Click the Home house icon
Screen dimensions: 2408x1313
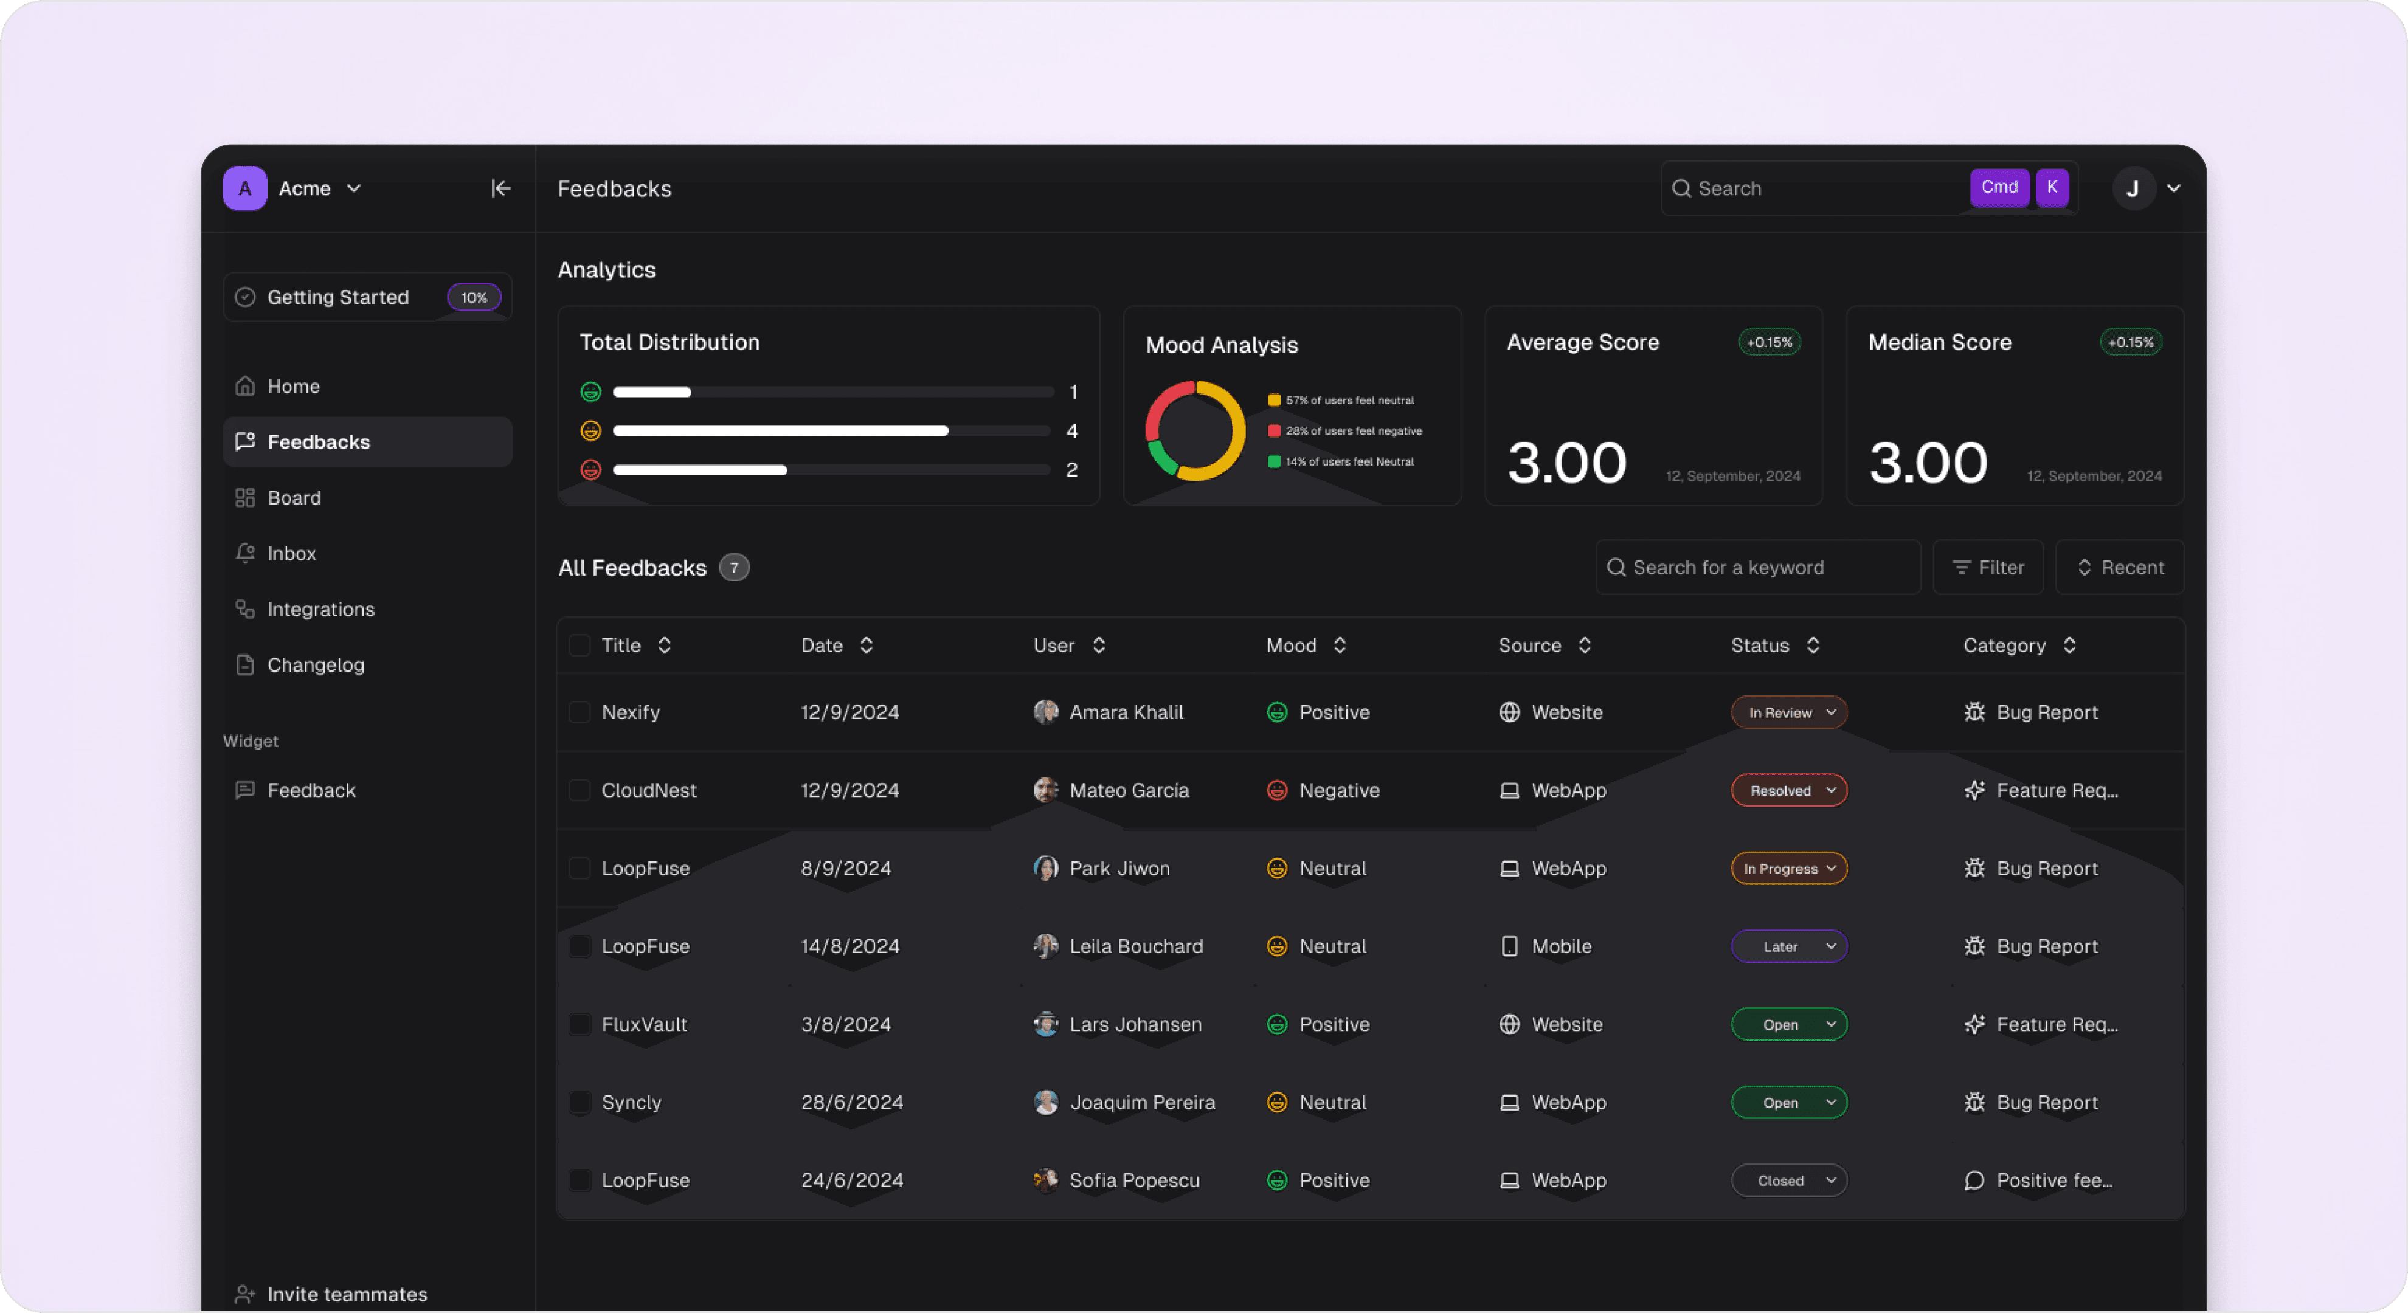(x=245, y=386)
